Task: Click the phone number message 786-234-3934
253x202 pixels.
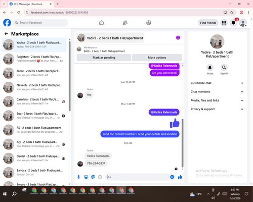Action: click(x=96, y=163)
